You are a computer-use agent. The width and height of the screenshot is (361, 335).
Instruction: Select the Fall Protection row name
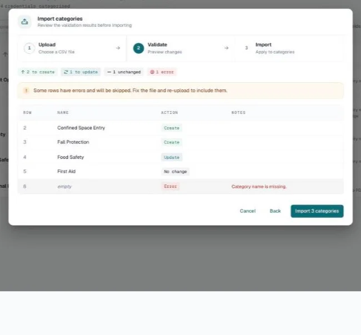click(73, 142)
